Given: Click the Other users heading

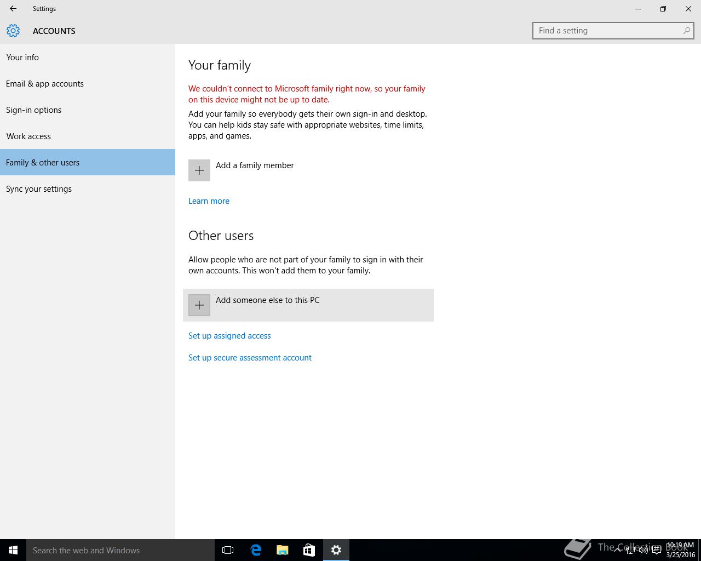Looking at the screenshot, I should [x=221, y=236].
